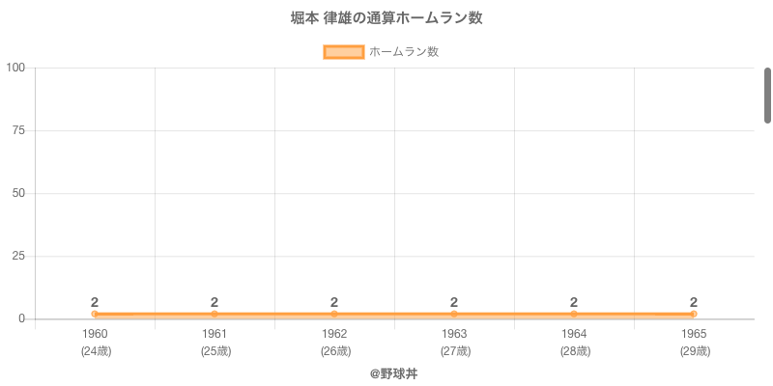Click the 1962 data point marker
773x386 pixels.
[x=334, y=314]
